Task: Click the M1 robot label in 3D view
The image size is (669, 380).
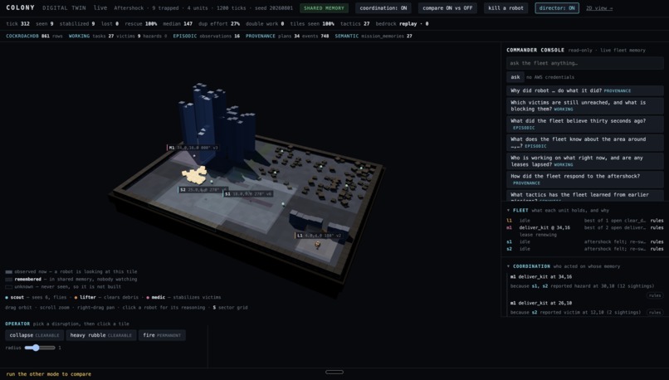Action: point(193,148)
